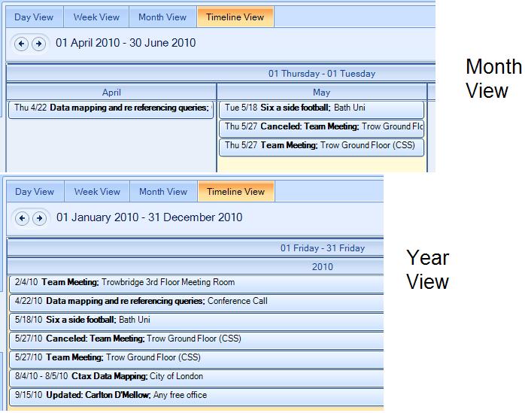Screen dimensions: 525x413
Task: Select 5/27/10 Team Meeting Trow Ground Floor entry
Action: [196, 359]
